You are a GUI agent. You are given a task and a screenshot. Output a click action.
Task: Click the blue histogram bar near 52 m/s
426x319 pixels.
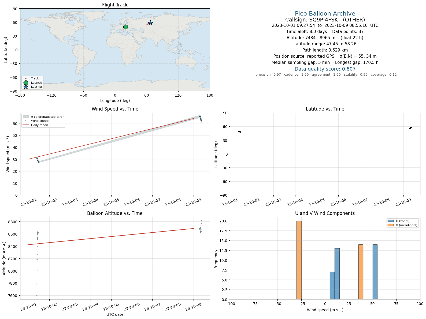(x=375, y=272)
